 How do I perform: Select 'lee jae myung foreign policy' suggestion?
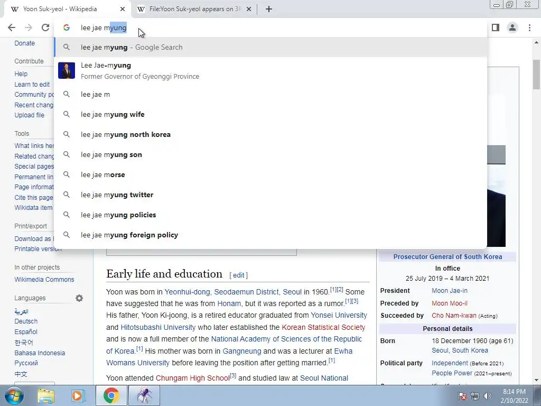(270, 235)
